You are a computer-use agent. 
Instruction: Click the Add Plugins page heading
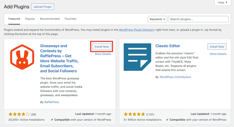[17, 7]
